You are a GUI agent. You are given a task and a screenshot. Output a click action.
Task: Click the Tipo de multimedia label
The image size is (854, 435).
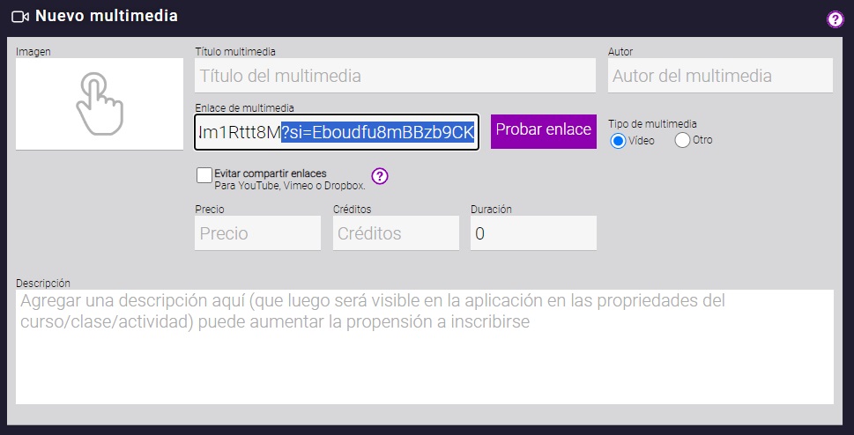click(x=652, y=124)
